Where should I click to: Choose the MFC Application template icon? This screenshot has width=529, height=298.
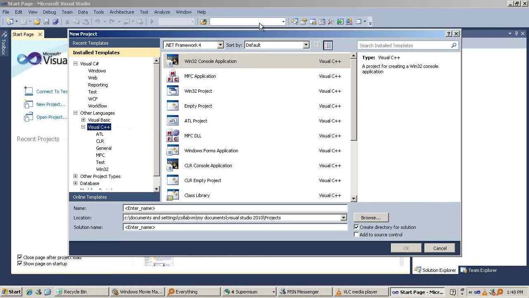tap(172, 76)
